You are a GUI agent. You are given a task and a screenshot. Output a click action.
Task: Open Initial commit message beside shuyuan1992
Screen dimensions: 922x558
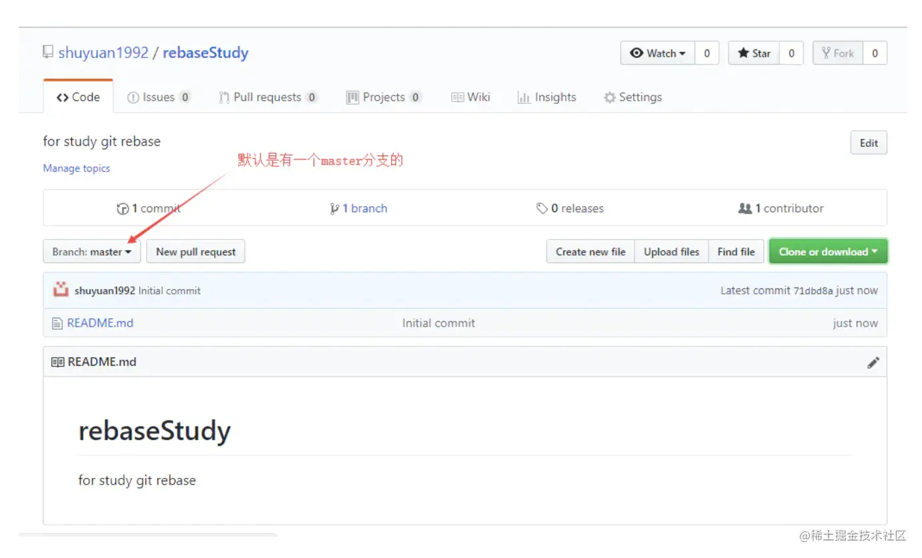169,291
